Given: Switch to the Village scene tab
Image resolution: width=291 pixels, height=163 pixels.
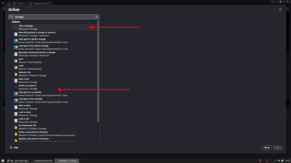Looking at the screenshot, I should pos(20,3).
